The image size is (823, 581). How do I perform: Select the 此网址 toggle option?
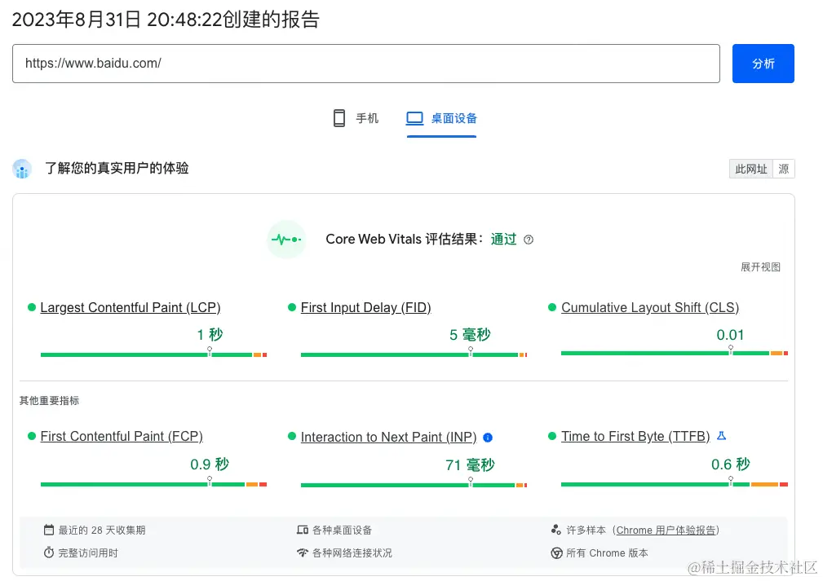pos(750,169)
